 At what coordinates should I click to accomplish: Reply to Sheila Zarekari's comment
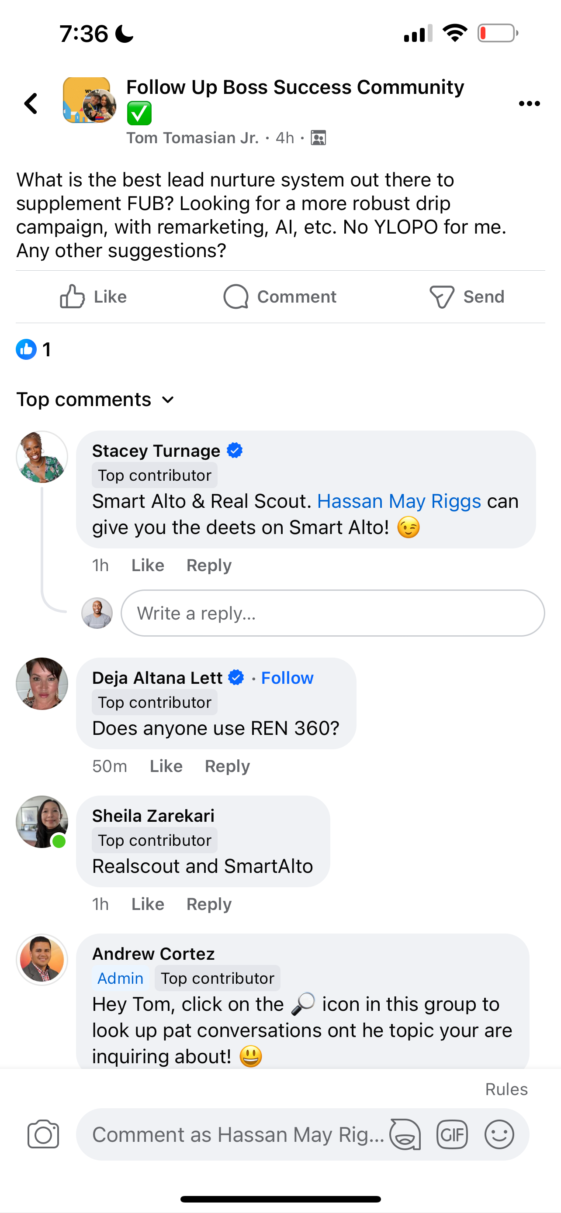(209, 904)
